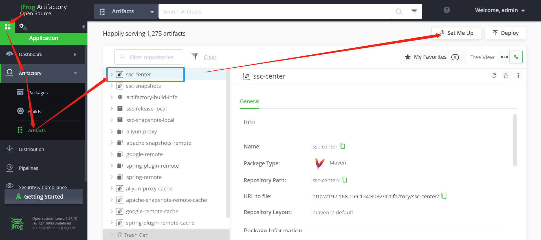Click the Getting Started button
This screenshot has height=240, width=541.
pos(44,197)
